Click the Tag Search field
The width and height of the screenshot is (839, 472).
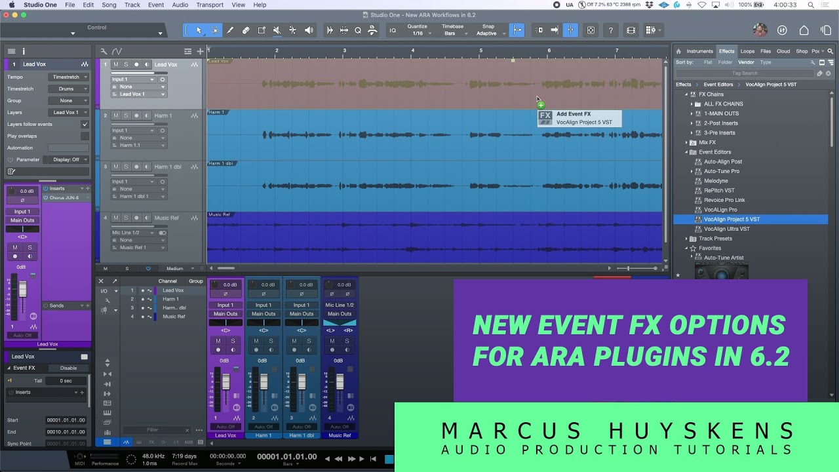point(745,73)
